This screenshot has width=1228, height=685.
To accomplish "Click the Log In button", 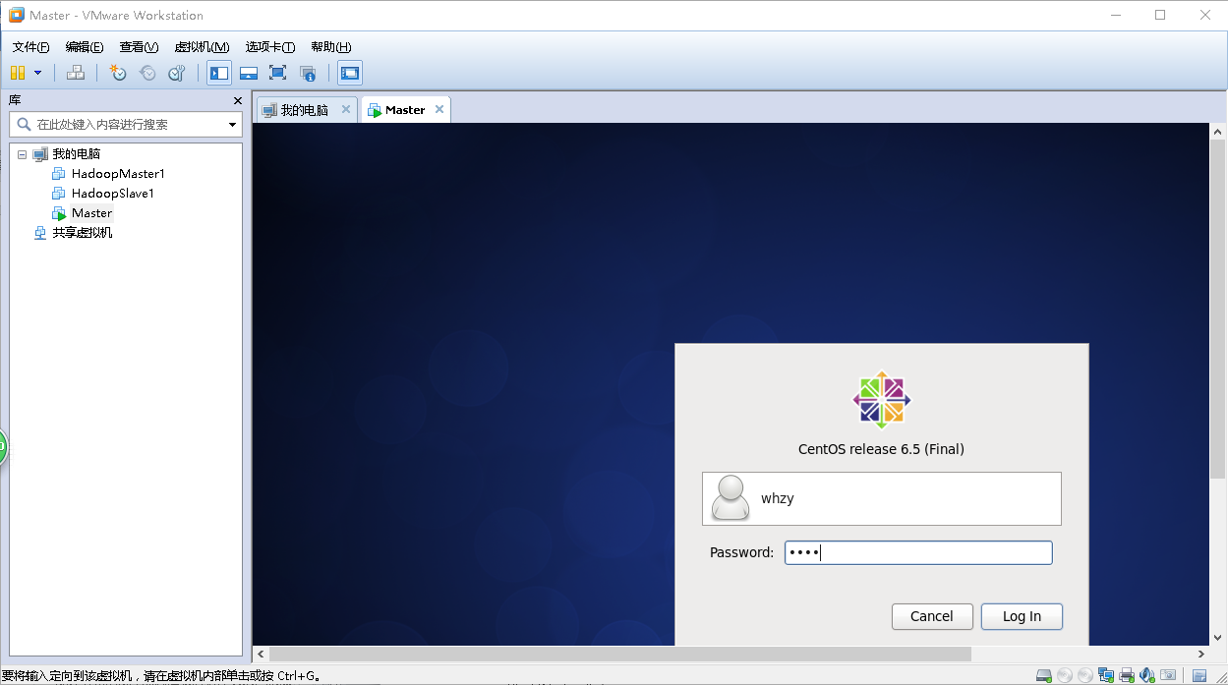I will [1022, 616].
